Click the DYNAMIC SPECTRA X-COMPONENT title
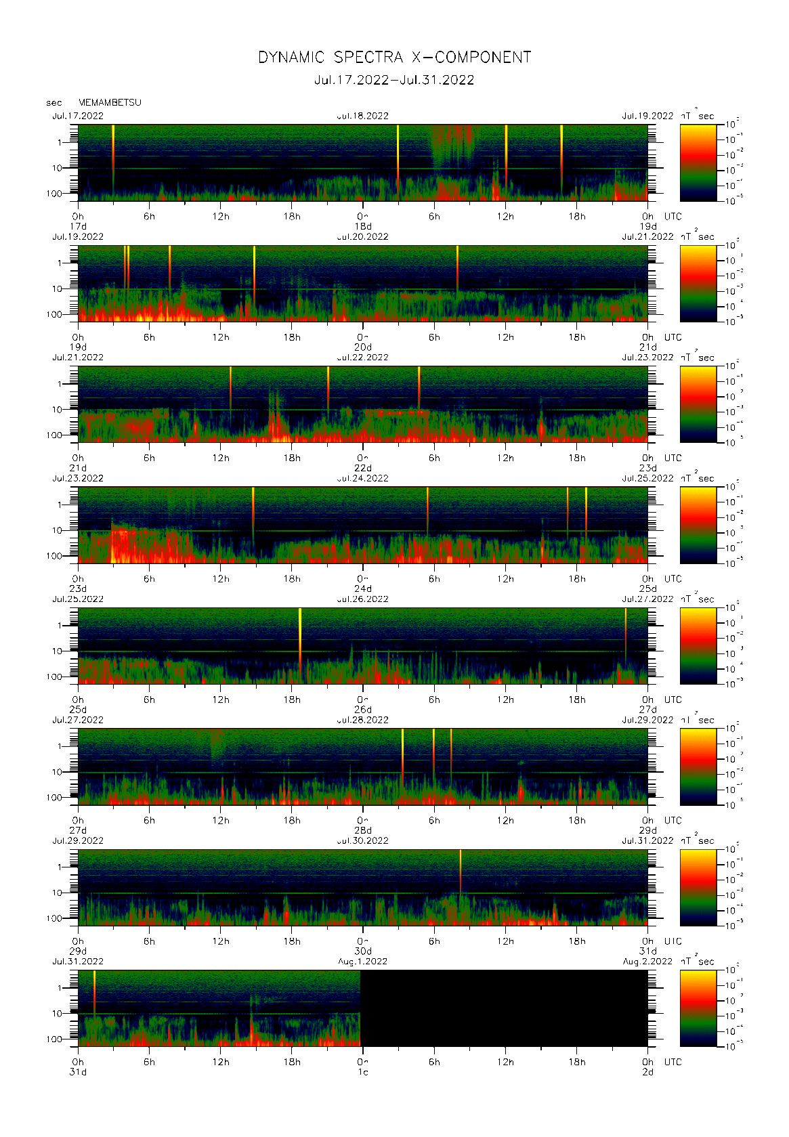 click(x=394, y=58)
